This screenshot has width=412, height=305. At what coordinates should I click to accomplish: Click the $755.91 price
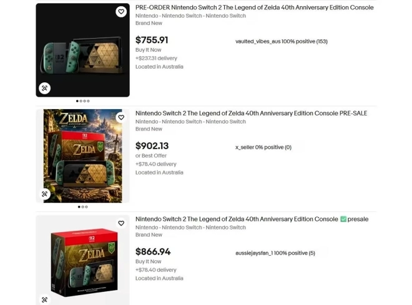click(152, 40)
